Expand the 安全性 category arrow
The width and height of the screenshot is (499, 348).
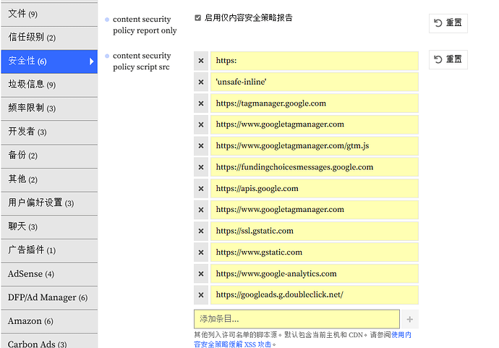pyautogui.click(x=91, y=61)
